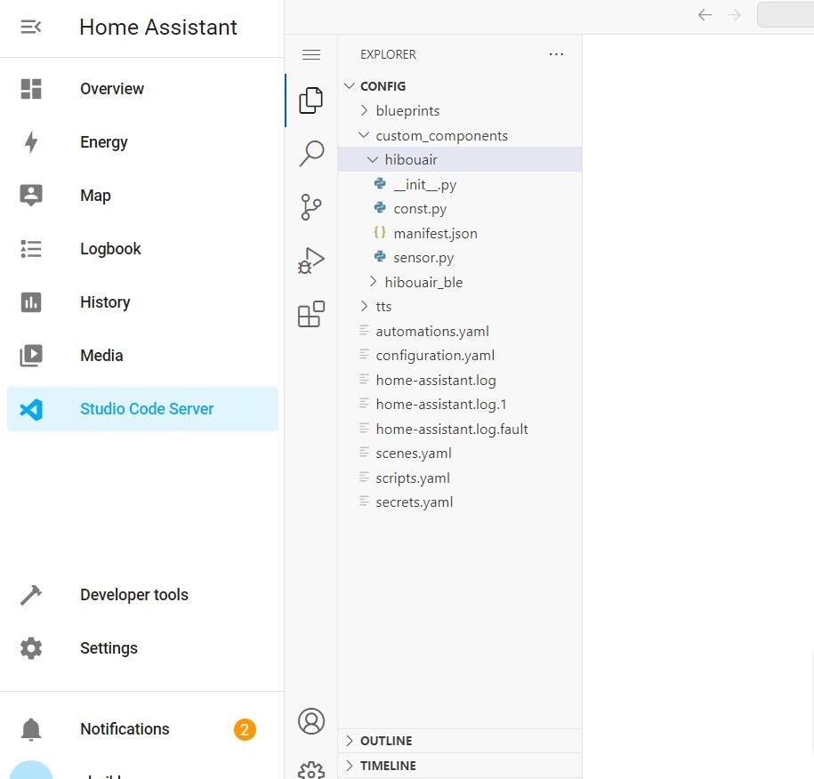Open home-assistant.log.1 file
The image size is (814, 779).
[460, 405]
